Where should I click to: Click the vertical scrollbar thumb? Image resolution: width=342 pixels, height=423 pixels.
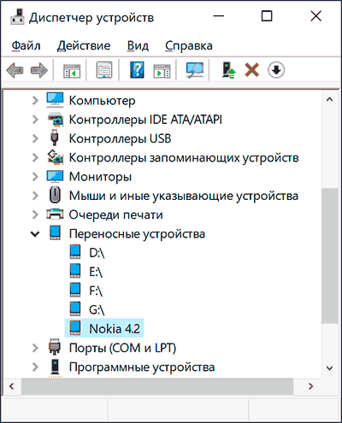tap(329, 256)
